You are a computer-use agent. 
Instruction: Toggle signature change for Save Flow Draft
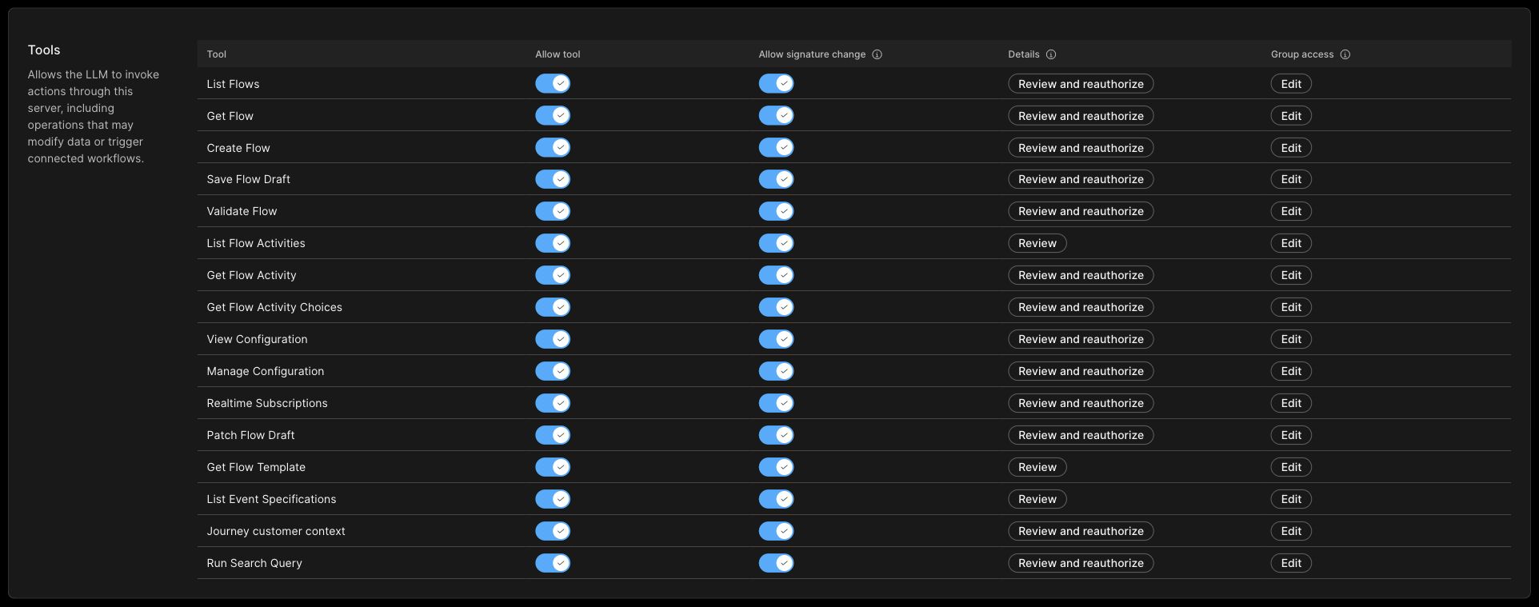coord(776,179)
